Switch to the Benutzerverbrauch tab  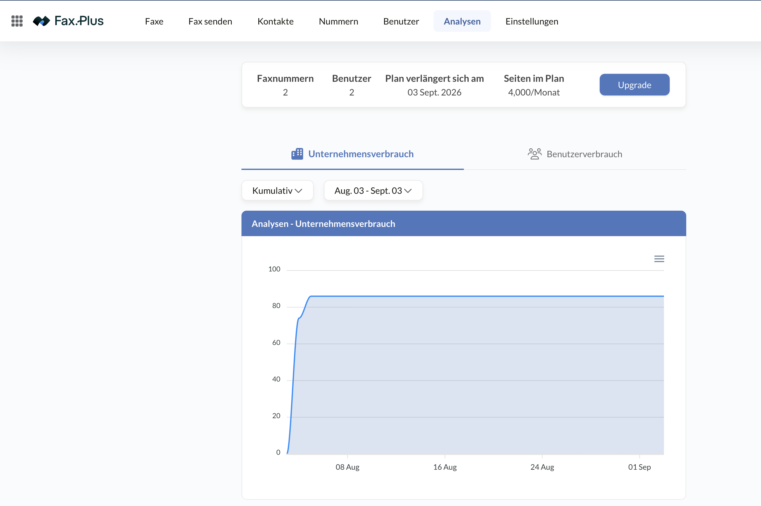[x=575, y=154]
